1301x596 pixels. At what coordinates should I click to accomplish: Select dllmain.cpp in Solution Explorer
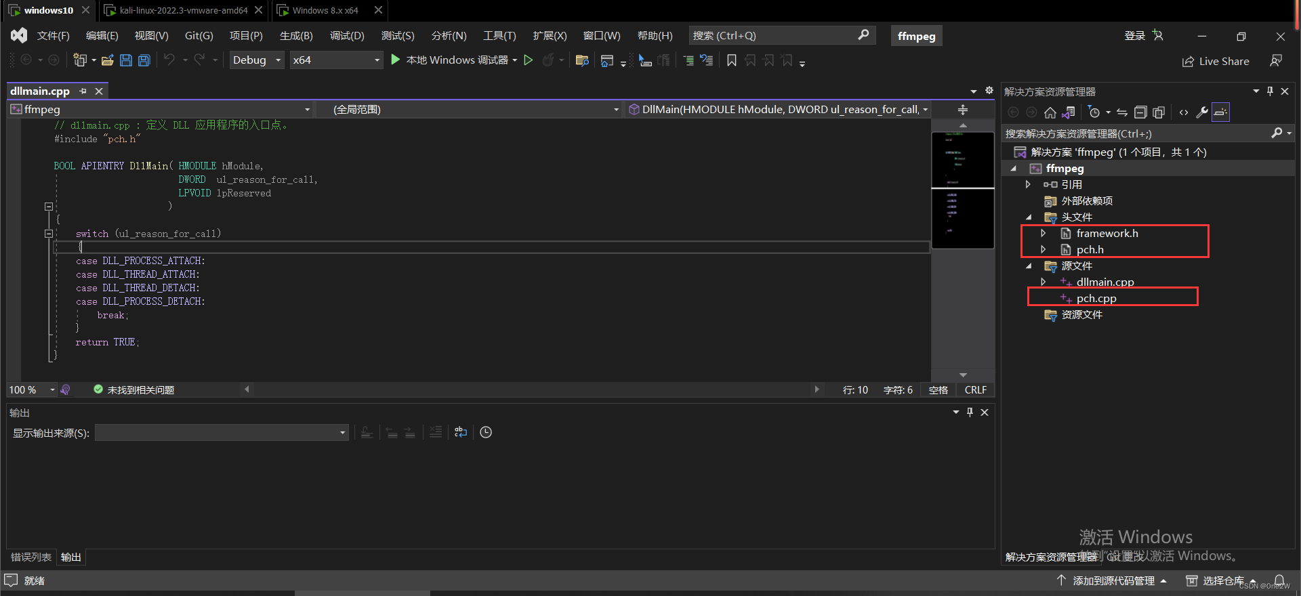coord(1104,282)
